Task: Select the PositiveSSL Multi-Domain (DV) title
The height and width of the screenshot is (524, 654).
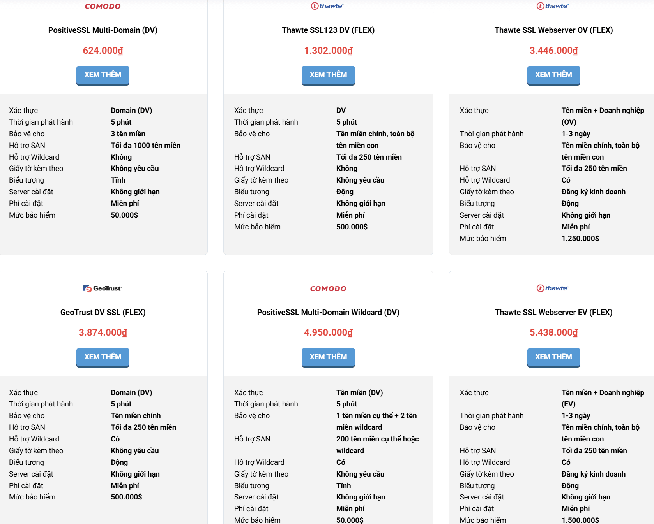Action: pos(103,30)
